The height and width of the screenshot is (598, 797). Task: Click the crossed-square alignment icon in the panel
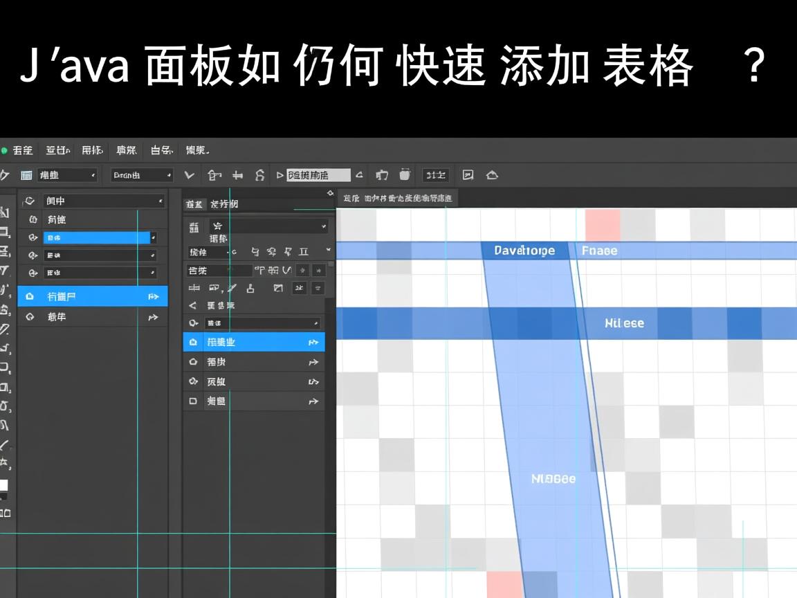tap(277, 288)
